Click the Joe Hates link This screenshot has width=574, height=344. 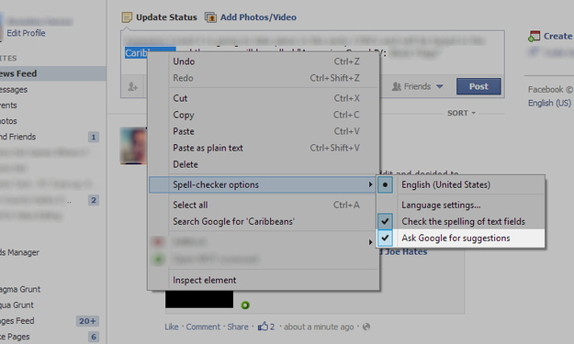click(x=403, y=251)
